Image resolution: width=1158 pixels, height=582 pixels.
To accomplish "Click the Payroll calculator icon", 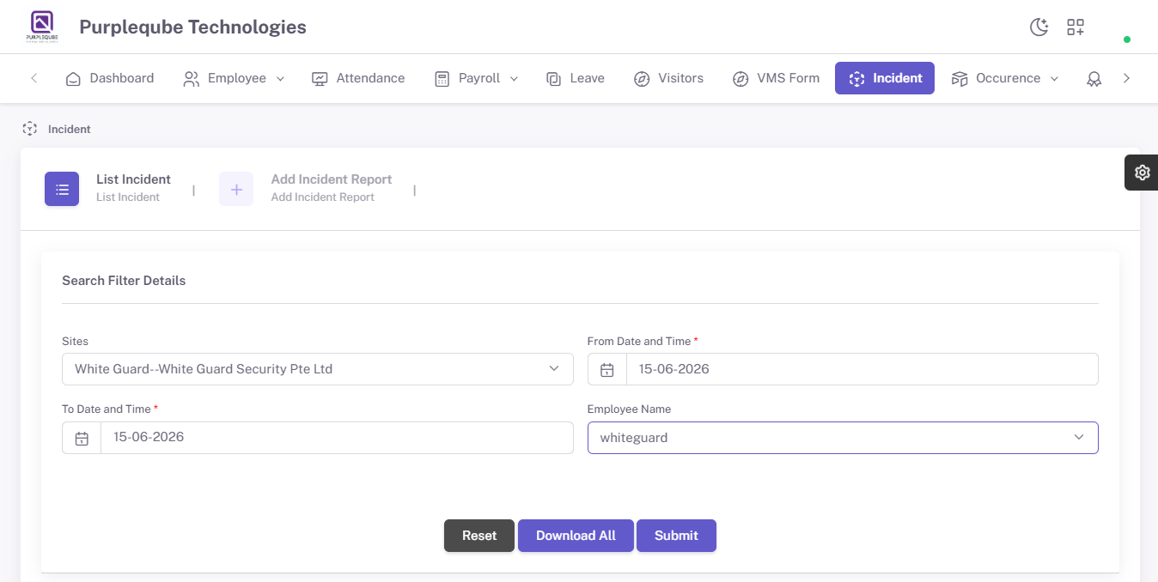I will click(442, 79).
